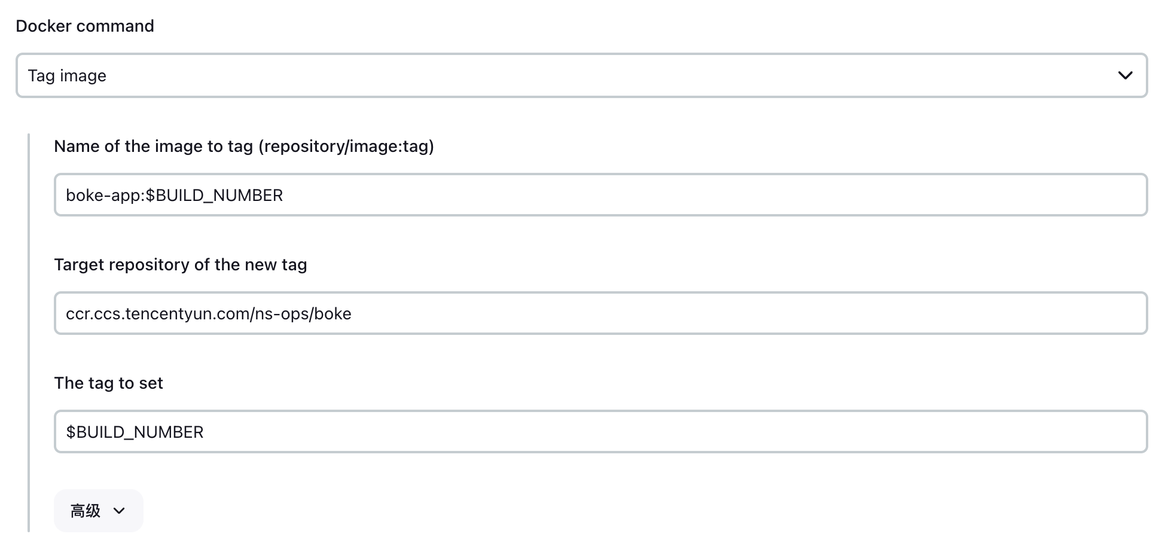The width and height of the screenshot is (1165, 549).
Task: Click the 'Docker command' label
Action: [x=85, y=26]
